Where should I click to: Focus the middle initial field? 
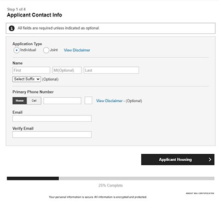67,71
